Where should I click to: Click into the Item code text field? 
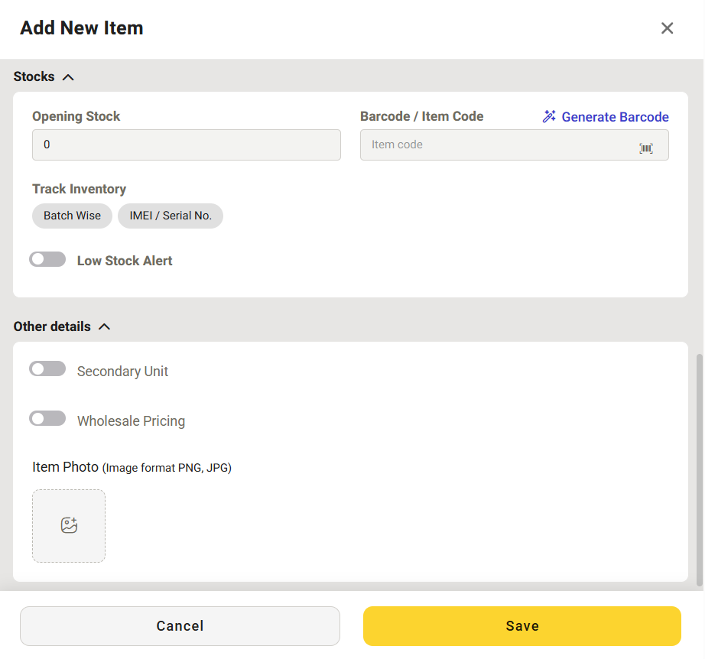click(x=497, y=144)
